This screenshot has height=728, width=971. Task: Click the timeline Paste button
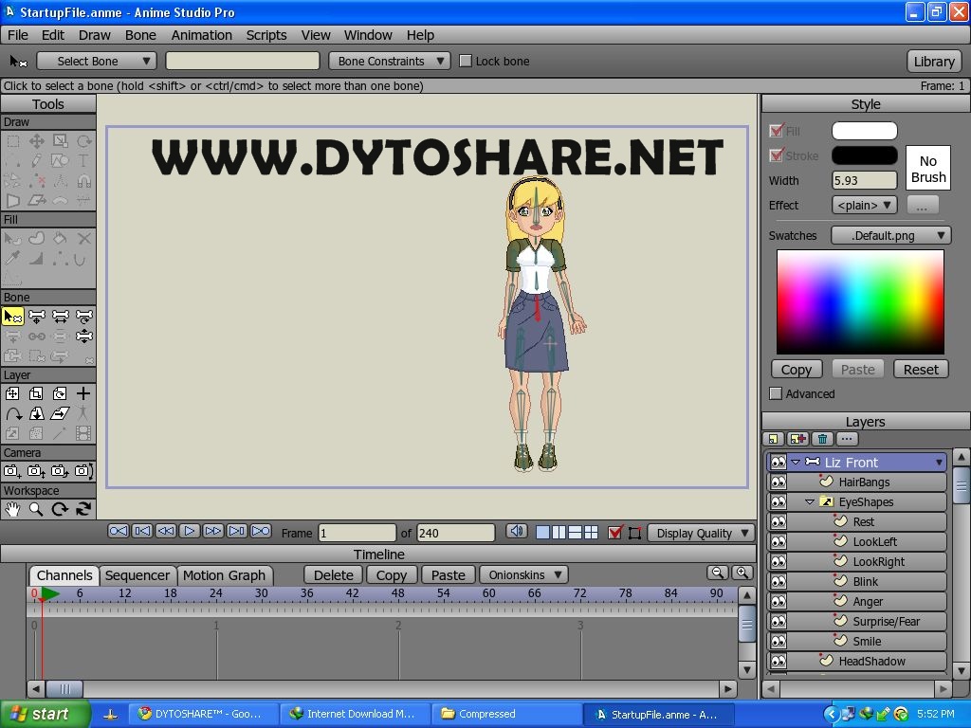(448, 575)
